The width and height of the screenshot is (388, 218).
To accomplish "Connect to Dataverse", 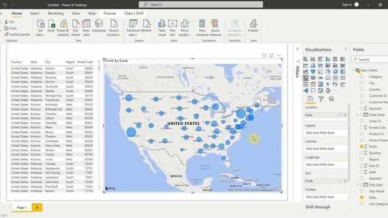I will pyautogui.click(x=99, y=26).
